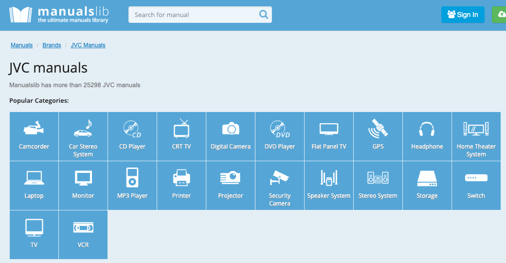Follow the Brands breadcrumb link

click(52, 45)
